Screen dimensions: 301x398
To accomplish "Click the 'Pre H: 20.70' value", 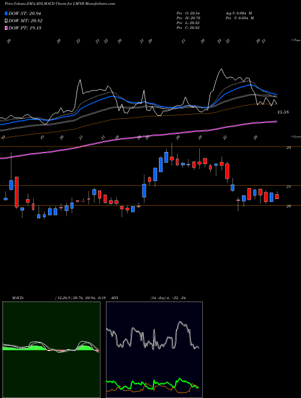I will (188, 18).
